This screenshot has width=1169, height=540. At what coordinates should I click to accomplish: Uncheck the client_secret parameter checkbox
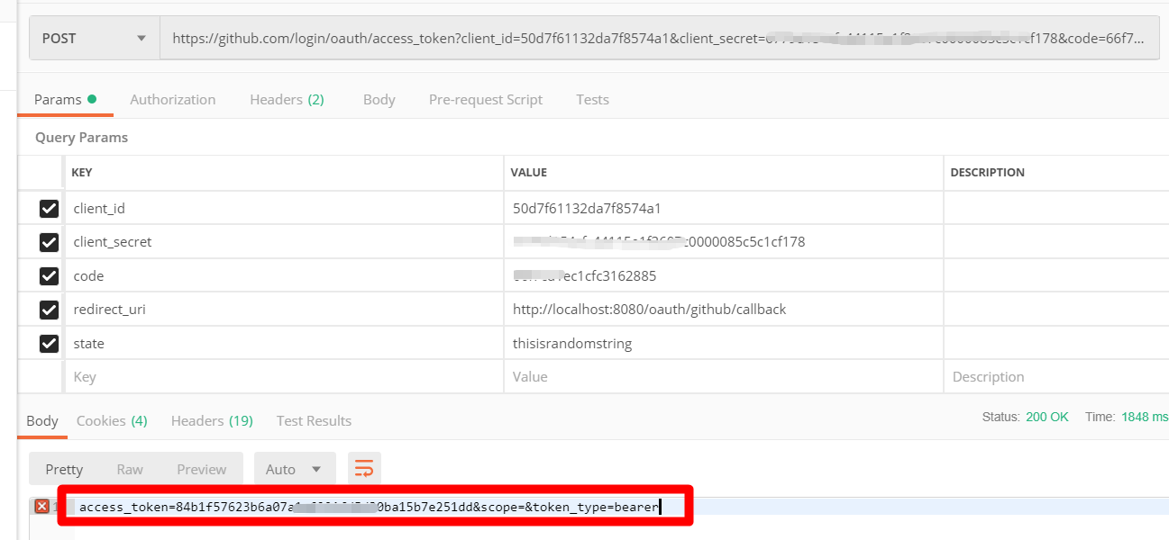(49, 242)
